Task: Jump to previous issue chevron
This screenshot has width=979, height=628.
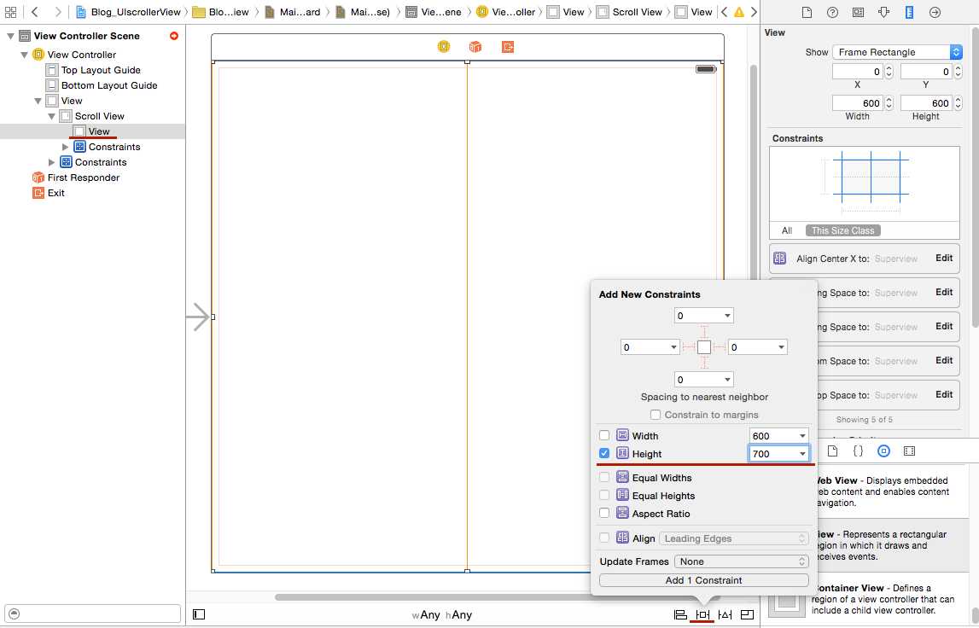Action: coord(725,12)
